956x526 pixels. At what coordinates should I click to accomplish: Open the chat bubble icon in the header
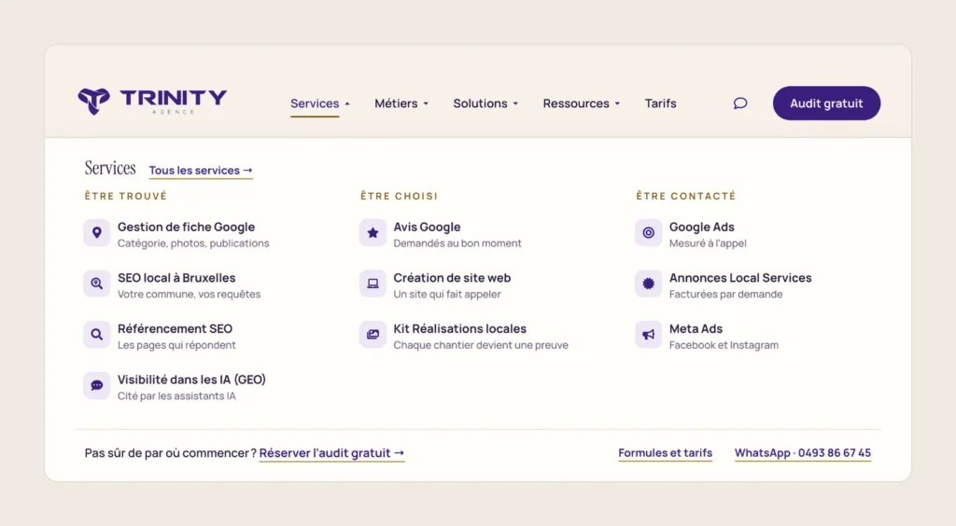(x=740, y=104)
